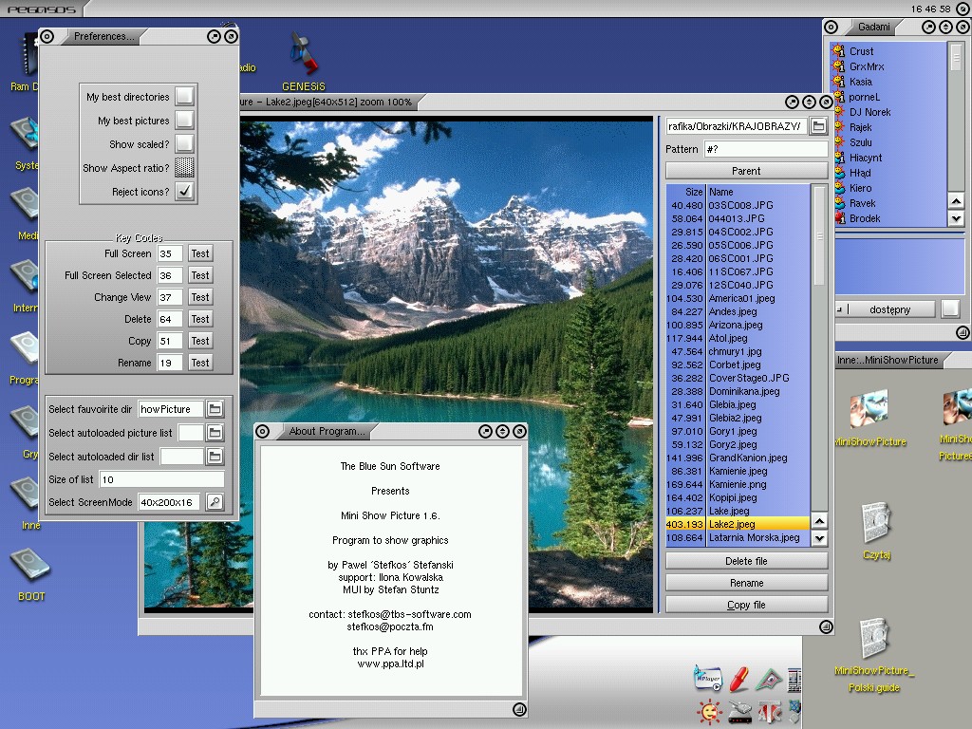Click Inne:..MiniShowPicture window title
Viewport: 972px width, 729px height.
[x=888, y=360]
